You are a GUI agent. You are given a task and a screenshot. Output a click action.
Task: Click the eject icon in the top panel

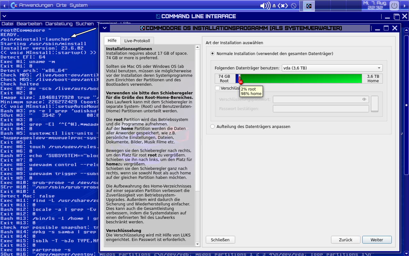click(274, 5)
